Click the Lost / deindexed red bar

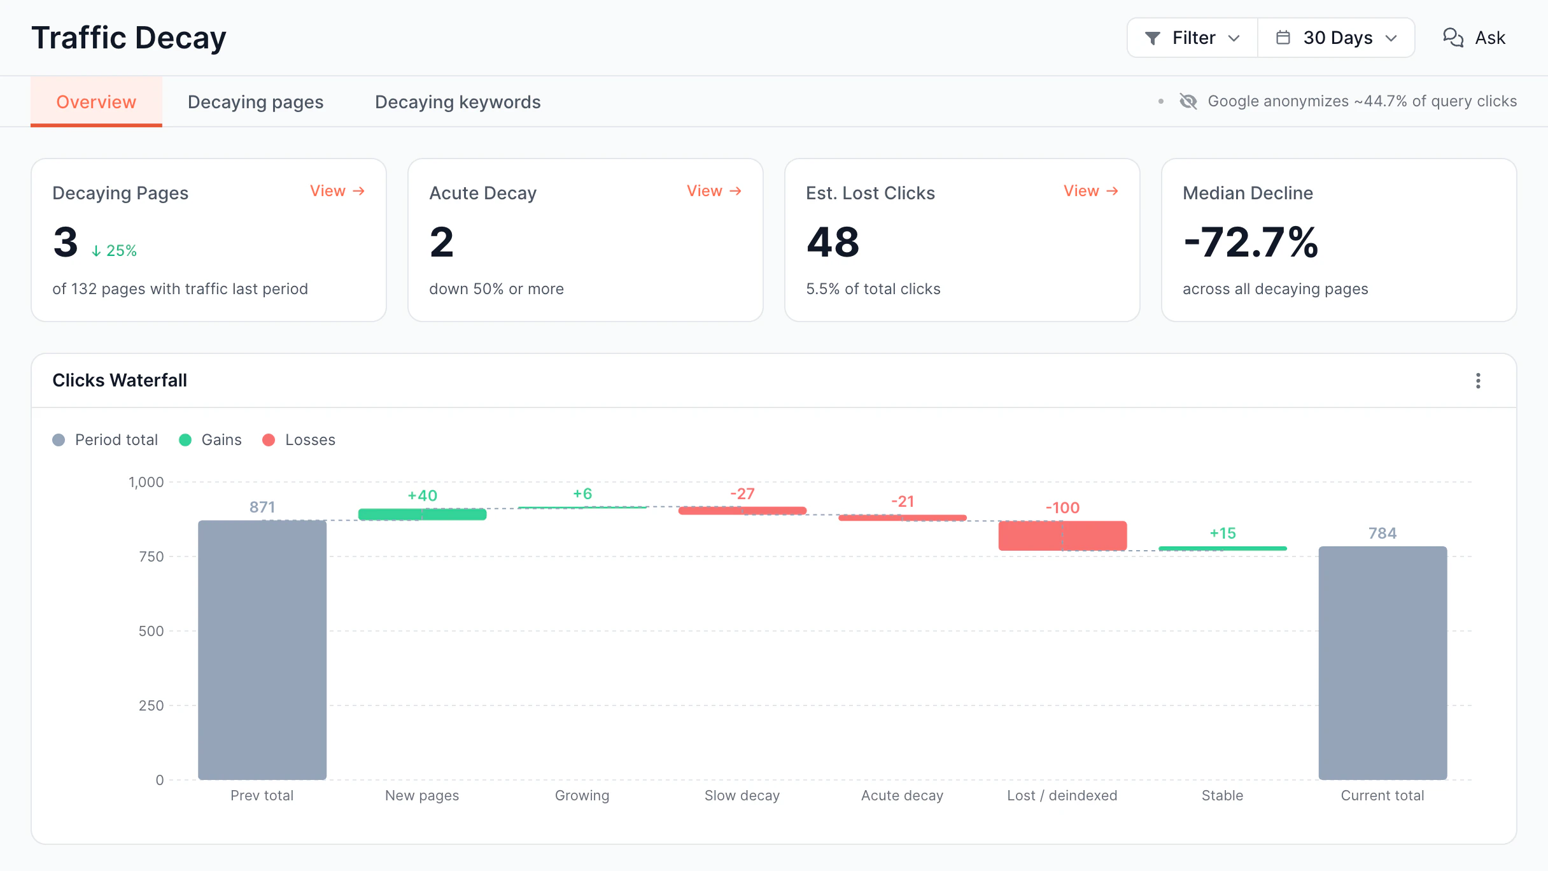pyautogui.click(x=1062, y=535)
